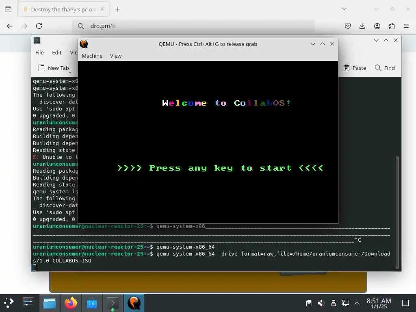Viewport: 416px width, 312px height.
Task: Open removable devices tray icon
Action: 334,303
